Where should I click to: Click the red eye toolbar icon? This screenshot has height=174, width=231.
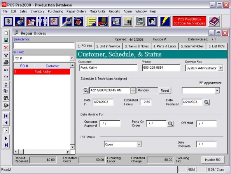click(x=78, y=21)
